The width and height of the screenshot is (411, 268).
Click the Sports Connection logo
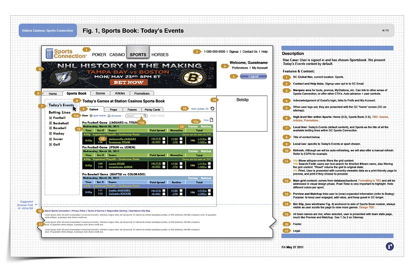pos(66,54)
